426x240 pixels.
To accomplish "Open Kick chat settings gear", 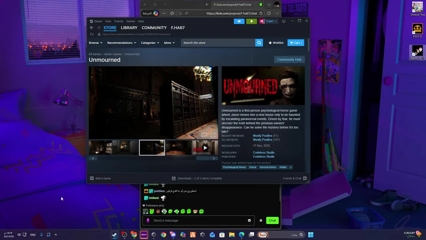I will 261,220.
